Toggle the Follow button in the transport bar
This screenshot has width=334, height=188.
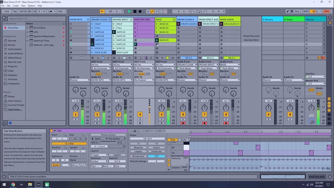pos(102,11)
